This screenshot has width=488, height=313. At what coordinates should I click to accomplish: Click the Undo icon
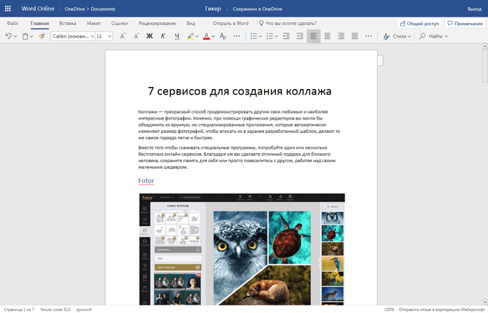(9, 35)
